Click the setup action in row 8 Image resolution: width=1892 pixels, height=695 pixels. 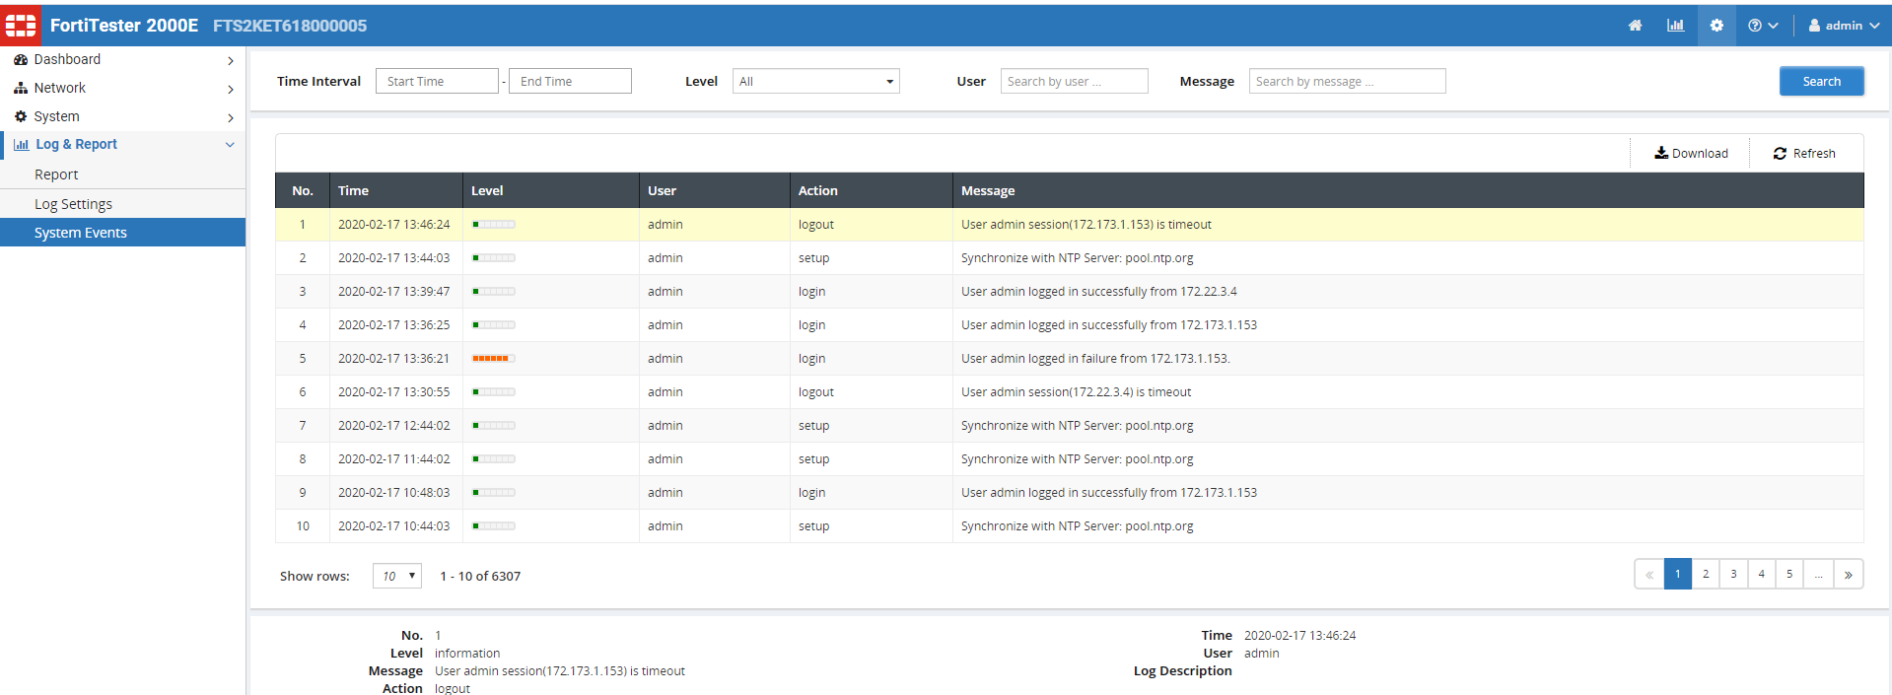(813, 459)
